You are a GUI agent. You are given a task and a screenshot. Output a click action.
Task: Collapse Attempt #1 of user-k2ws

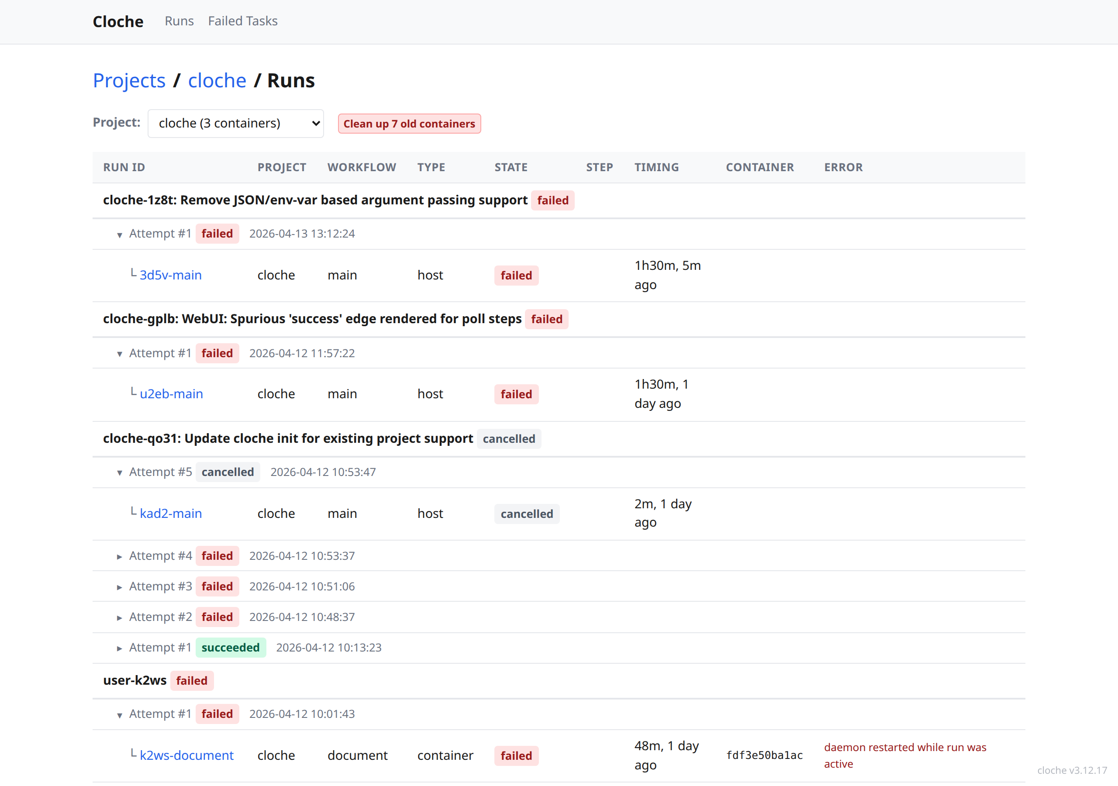119,714
